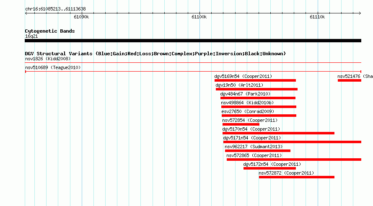Open variant nsv962217 (Sudmant2013) label
Viewport: 373px width, 206px height.
coord(254,147)
